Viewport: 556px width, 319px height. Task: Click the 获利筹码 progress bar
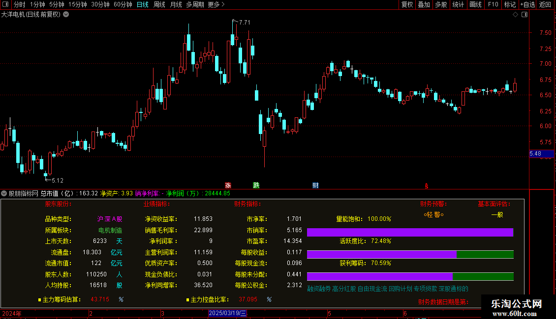[x=410, y=276]
